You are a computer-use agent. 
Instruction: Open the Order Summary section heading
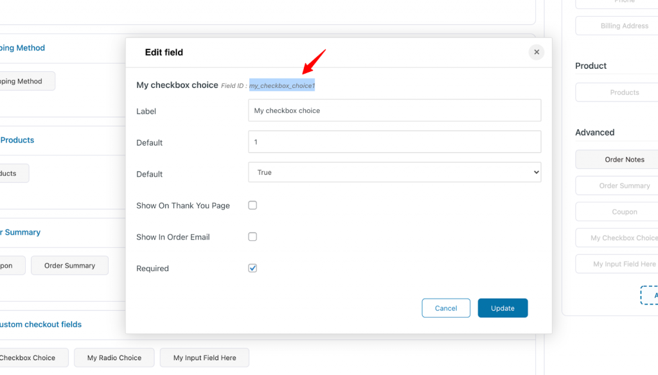click(20, 232)
